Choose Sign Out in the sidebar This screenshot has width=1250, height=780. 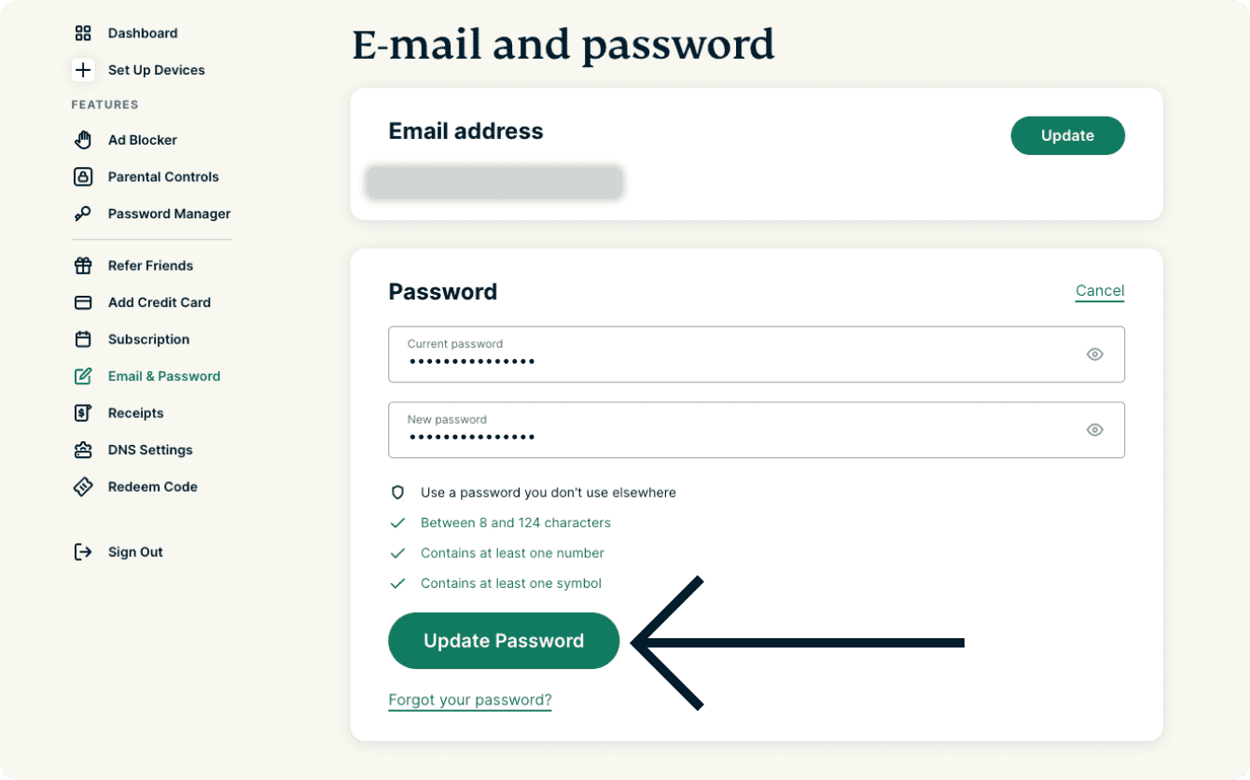(x=134, y=552)
